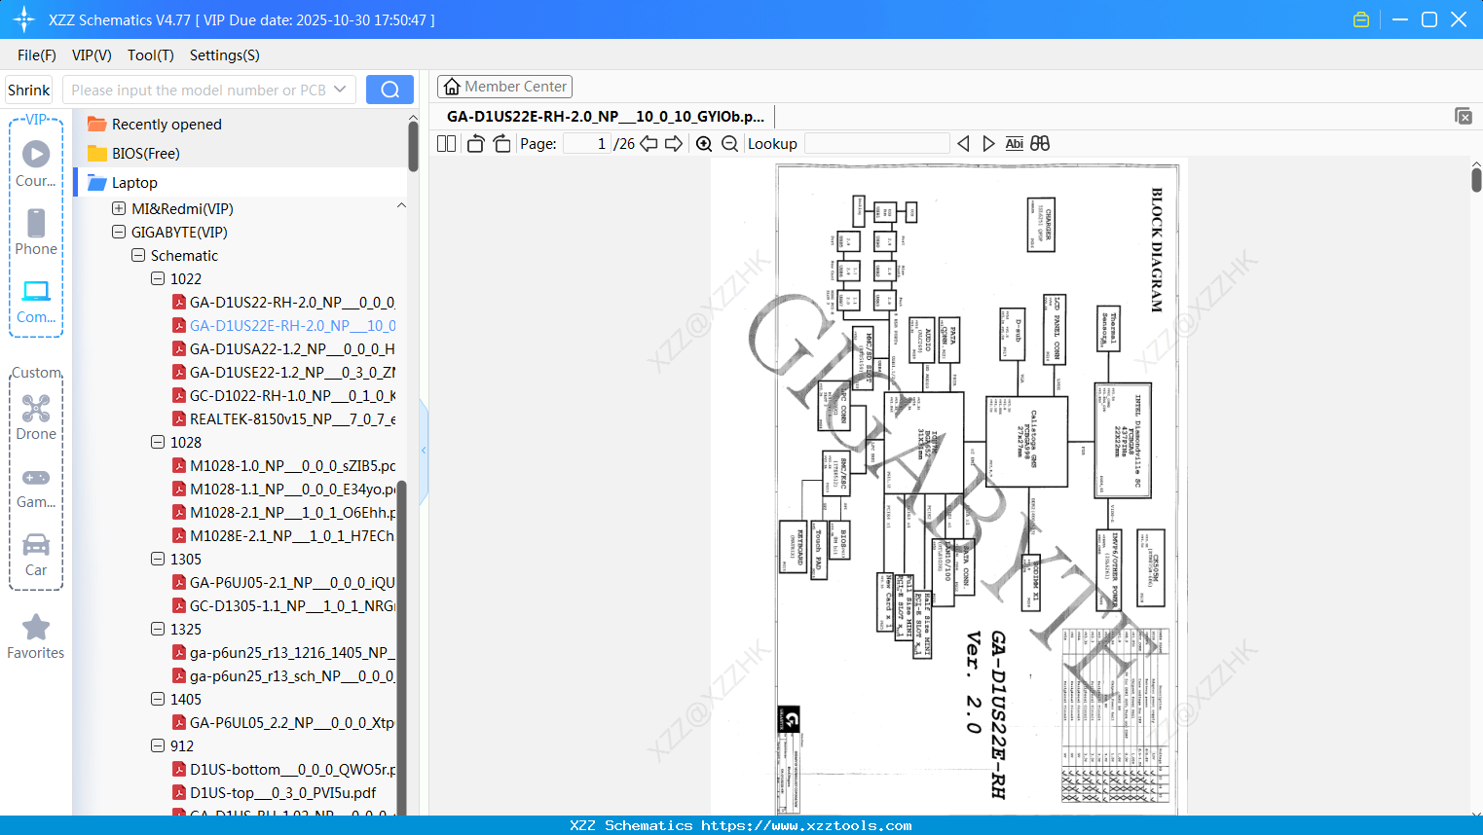Screen dimensions: 1483x835
Task: Click the Page number field
Action: click(586, 144)
